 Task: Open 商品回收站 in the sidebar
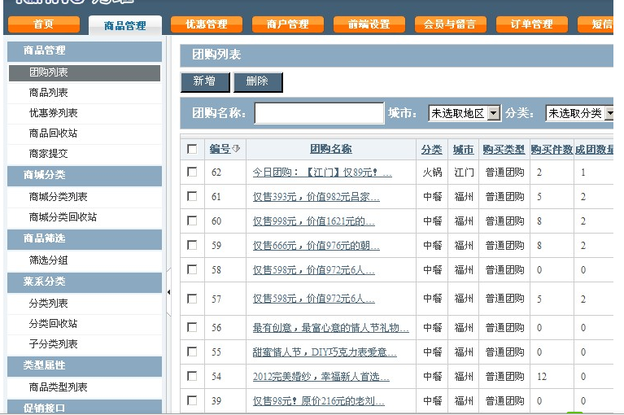[x=53, y=133]
